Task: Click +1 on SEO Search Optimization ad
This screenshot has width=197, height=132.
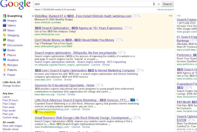Action: tap(126, 28)
